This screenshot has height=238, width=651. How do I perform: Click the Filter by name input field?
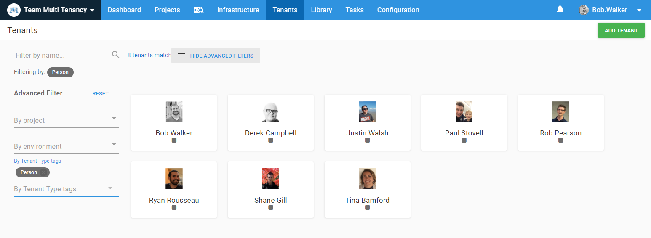click(62, 56)
